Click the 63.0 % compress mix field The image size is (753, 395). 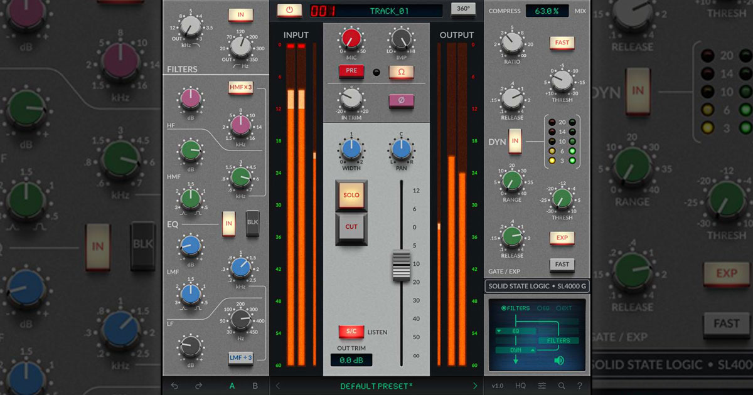pos(547,11)
